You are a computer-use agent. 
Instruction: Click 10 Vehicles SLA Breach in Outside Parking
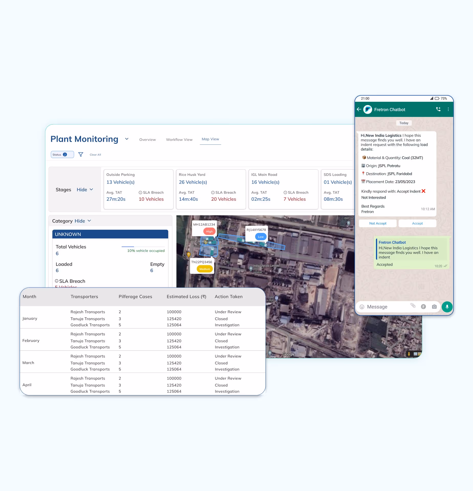pos(151,199)
